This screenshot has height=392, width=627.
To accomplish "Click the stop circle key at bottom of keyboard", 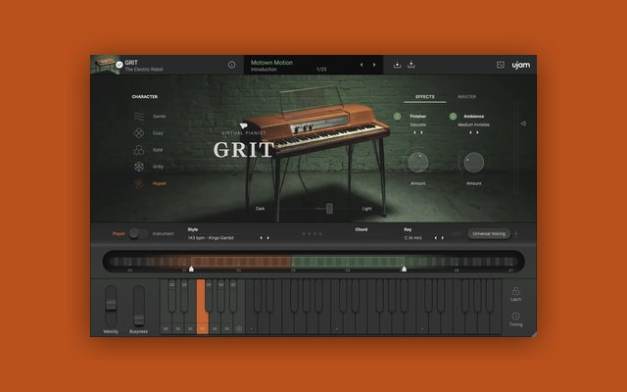I will pos(239,329).
